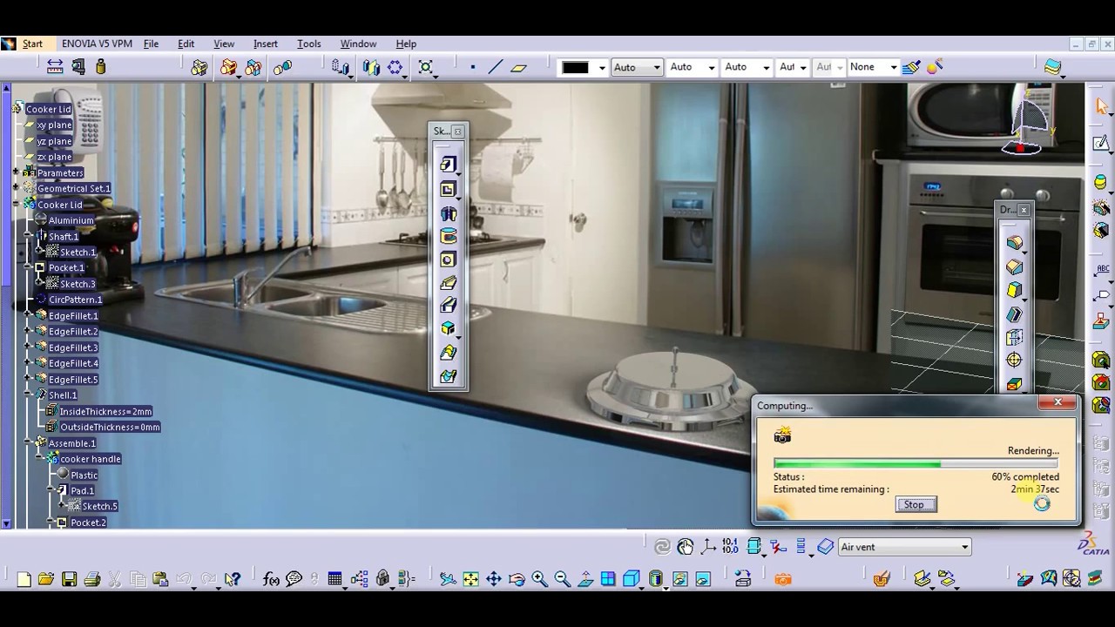Select cooker handle in the tree
This screenshot has height=627, width=1115.
[x=91, y=459]
